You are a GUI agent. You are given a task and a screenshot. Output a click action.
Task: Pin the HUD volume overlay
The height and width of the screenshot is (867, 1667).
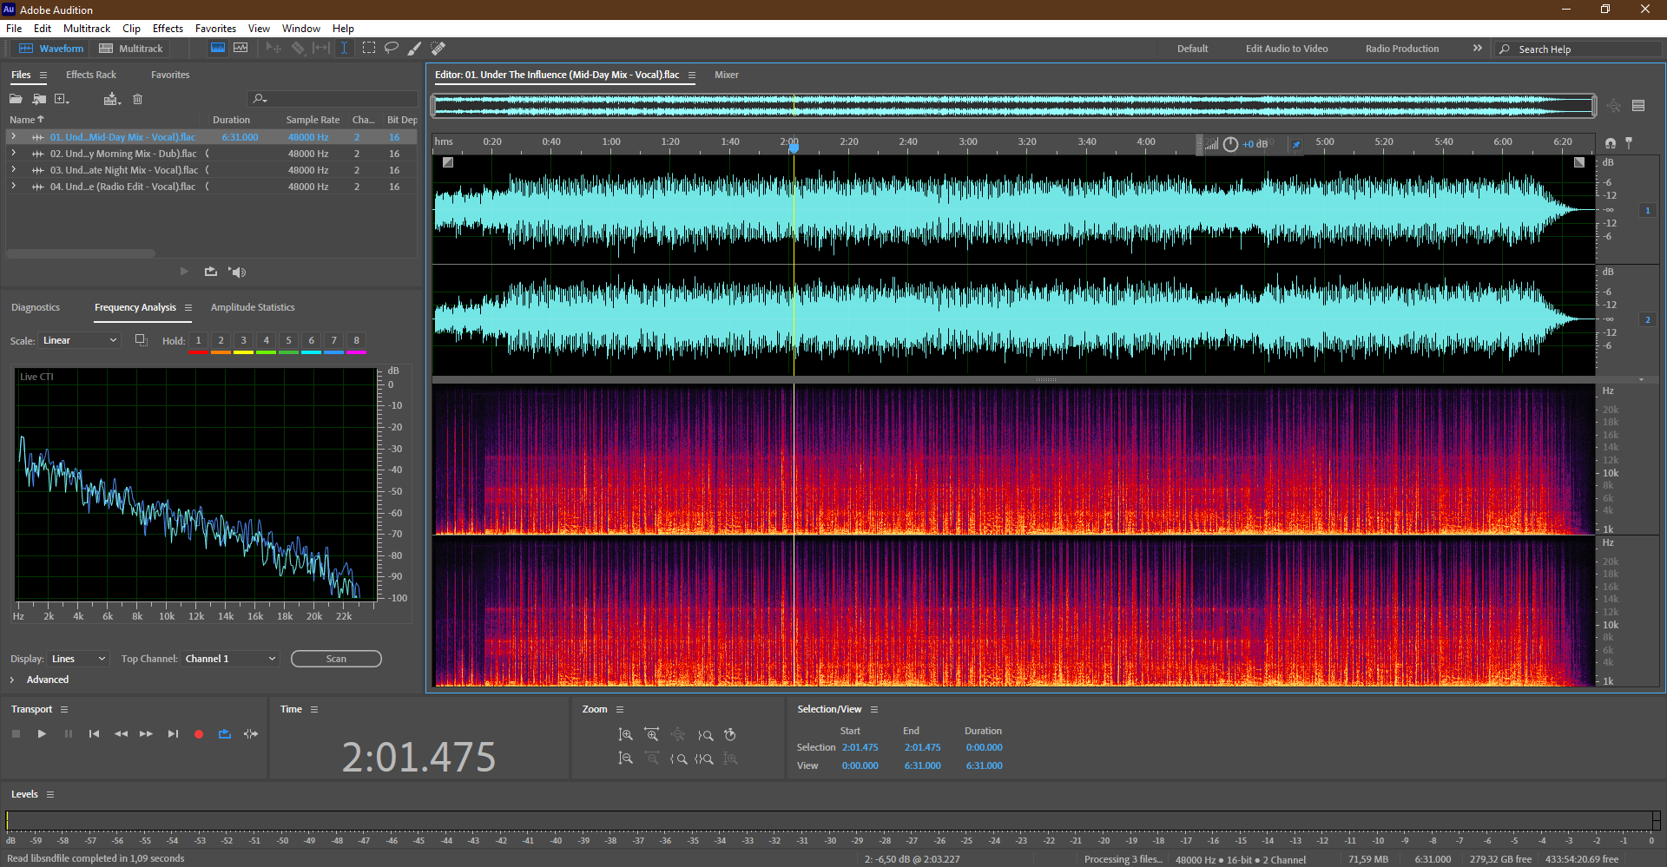coord(1295,145)
